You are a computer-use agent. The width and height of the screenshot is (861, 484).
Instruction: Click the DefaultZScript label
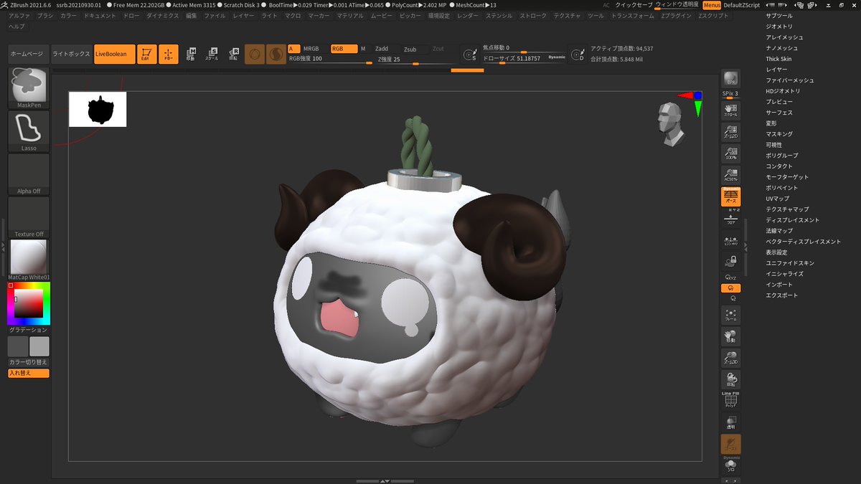pos(742,4)
